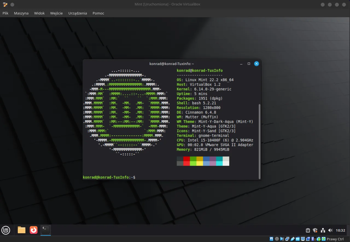The height and width of the screenshot is (242, 350).
Task: Click the VirtualBox virtualization CPU indicator
Action: pyautogui.click(x=313, y=239)
